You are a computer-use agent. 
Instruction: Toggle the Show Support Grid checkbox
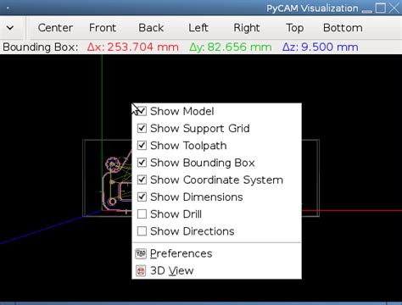click(142, 129)
